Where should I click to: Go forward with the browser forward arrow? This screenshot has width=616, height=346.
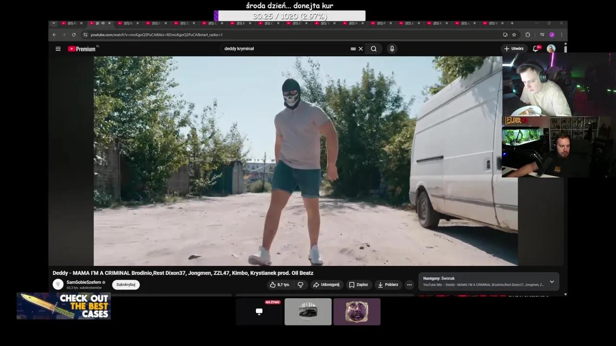pyautogui.click(x=64, y=35)
